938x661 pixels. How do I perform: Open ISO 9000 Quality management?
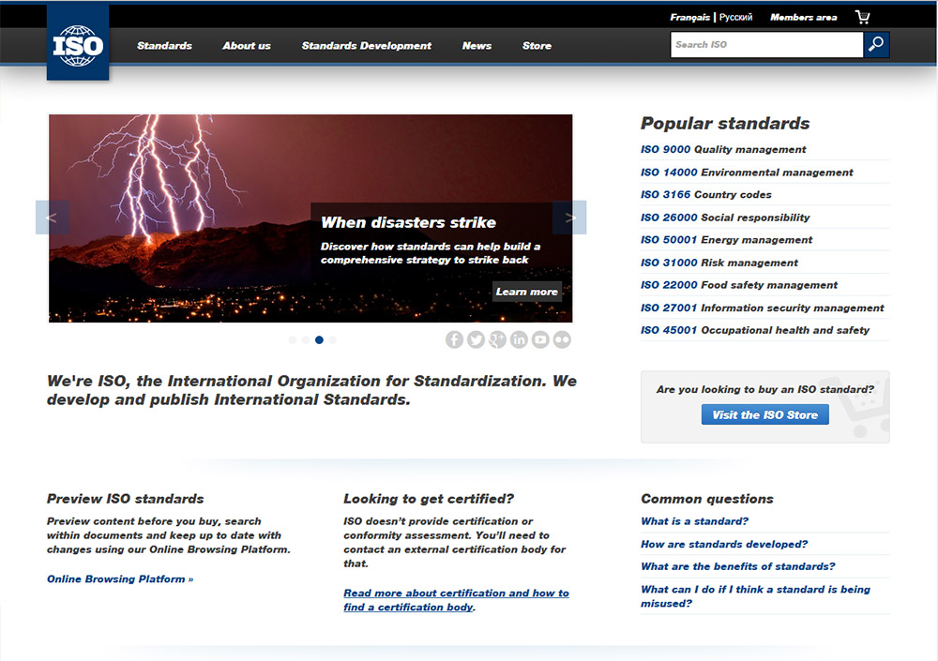click(x=723, y=150)
